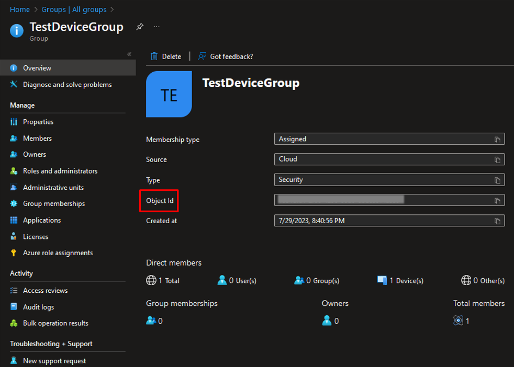Open the more options ellipsis menu
Image resolution: width=514 pixels, height=367 pixels.
[157, 27]
